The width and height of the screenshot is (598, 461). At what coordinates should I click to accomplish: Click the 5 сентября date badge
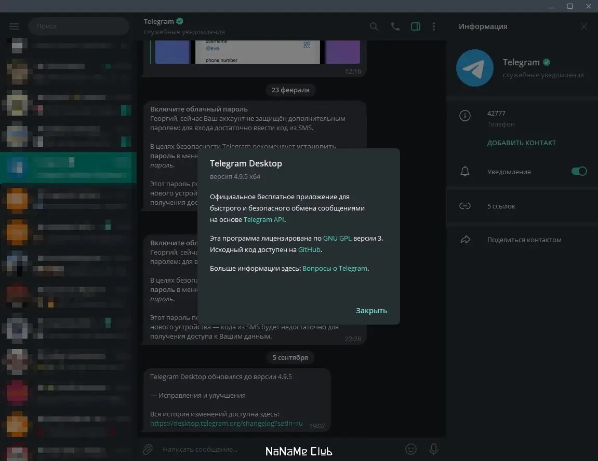pos(290,357)
